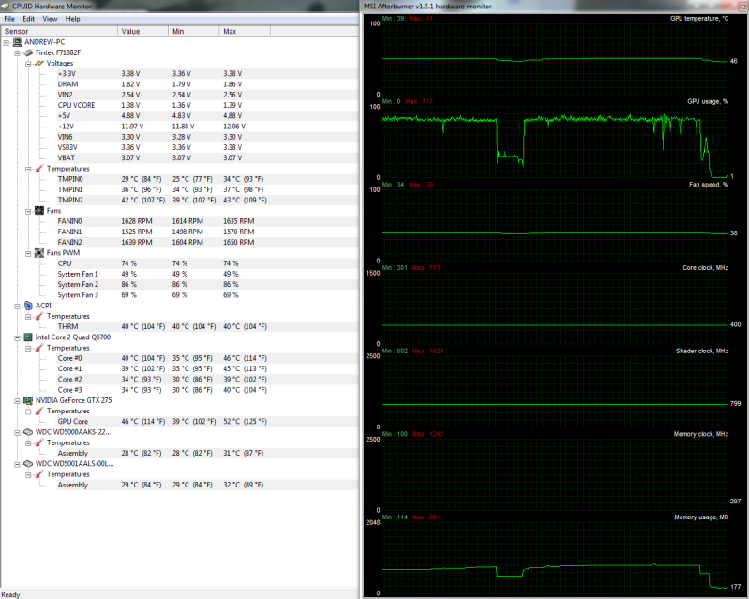Click the Memory clock graph in Afterburner

[x=556, y=475]
